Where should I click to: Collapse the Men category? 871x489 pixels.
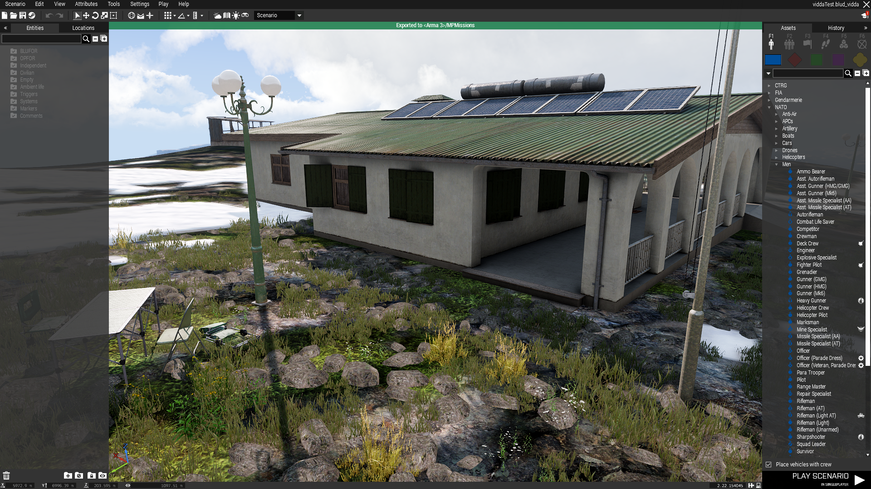pos(777,165)
